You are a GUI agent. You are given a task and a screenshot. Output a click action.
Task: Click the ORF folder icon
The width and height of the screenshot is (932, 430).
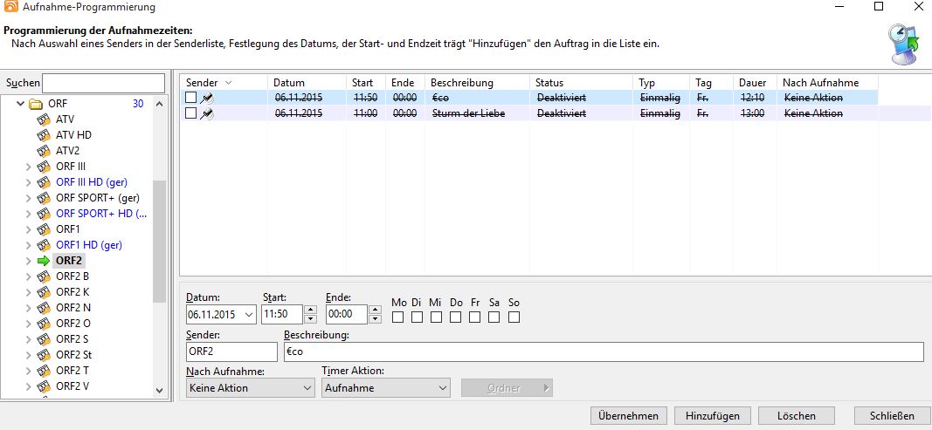tap(37, 104)
